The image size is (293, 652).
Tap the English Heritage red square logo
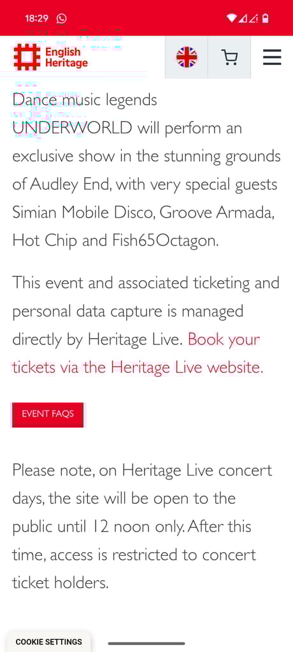point(27,57)
